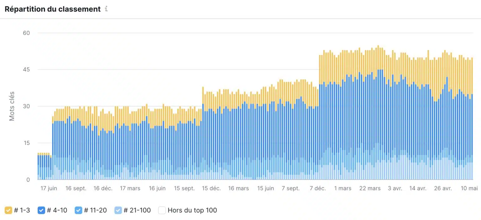Enable the Hors du top 100 checkbox
The image size is (481, 220).
(x=162, y=210)
